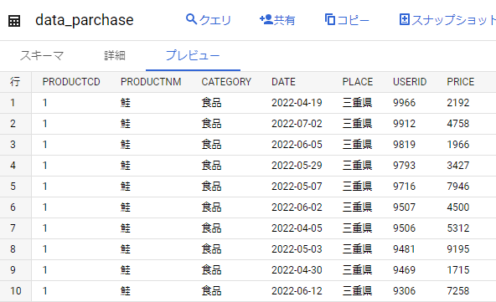The width and height of the screenshot is (496, 302).
Task: Click 食品 category in the 2022-04-19 row
Action: (x=212, y=103)
